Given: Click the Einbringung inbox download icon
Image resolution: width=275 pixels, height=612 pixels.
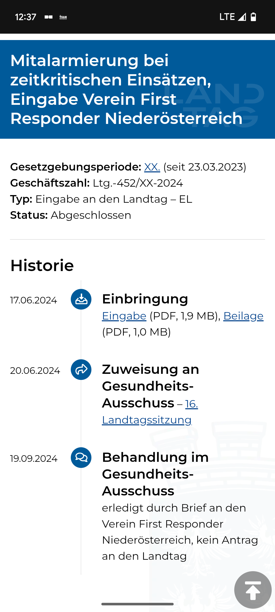Looking at the screenshot, I should tap(81, 299).
